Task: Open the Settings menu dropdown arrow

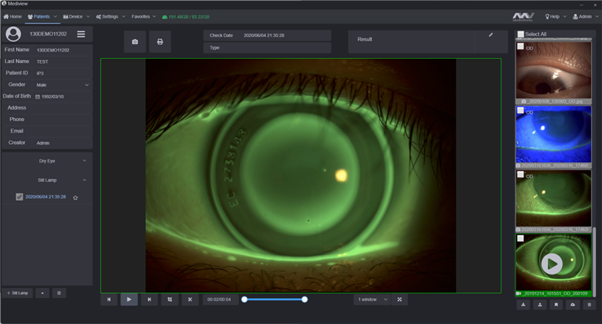Action: click(x=124, y=17)
